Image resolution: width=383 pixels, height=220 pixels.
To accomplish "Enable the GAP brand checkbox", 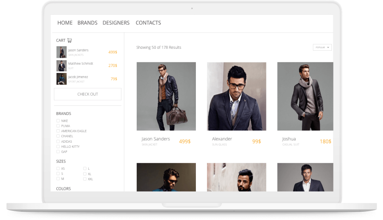I will pos(58,152).
